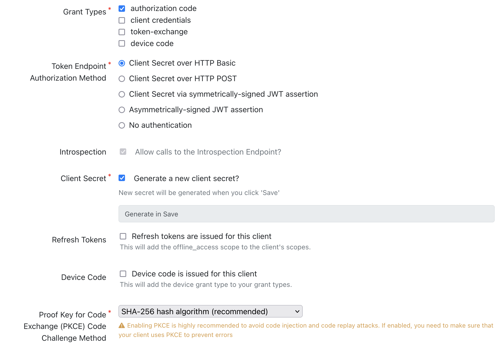
Task: Click the PKCE warning triangle icon
Action: 122,325
